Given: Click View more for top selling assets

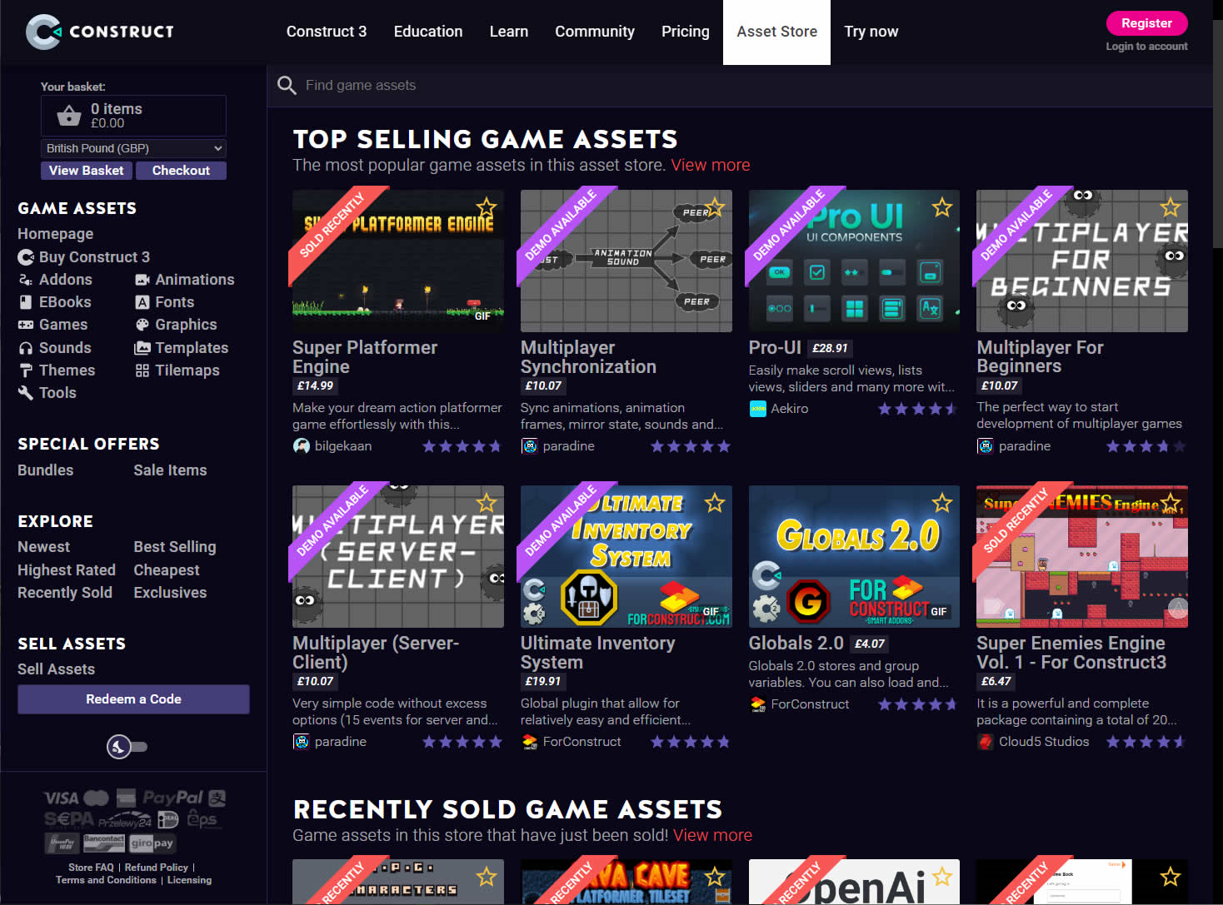Looking at the screenshot, I should pyautogui.click(x=709, y=165).
